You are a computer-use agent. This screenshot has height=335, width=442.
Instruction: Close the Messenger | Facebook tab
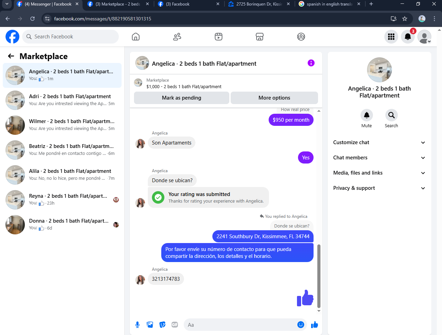77,4
